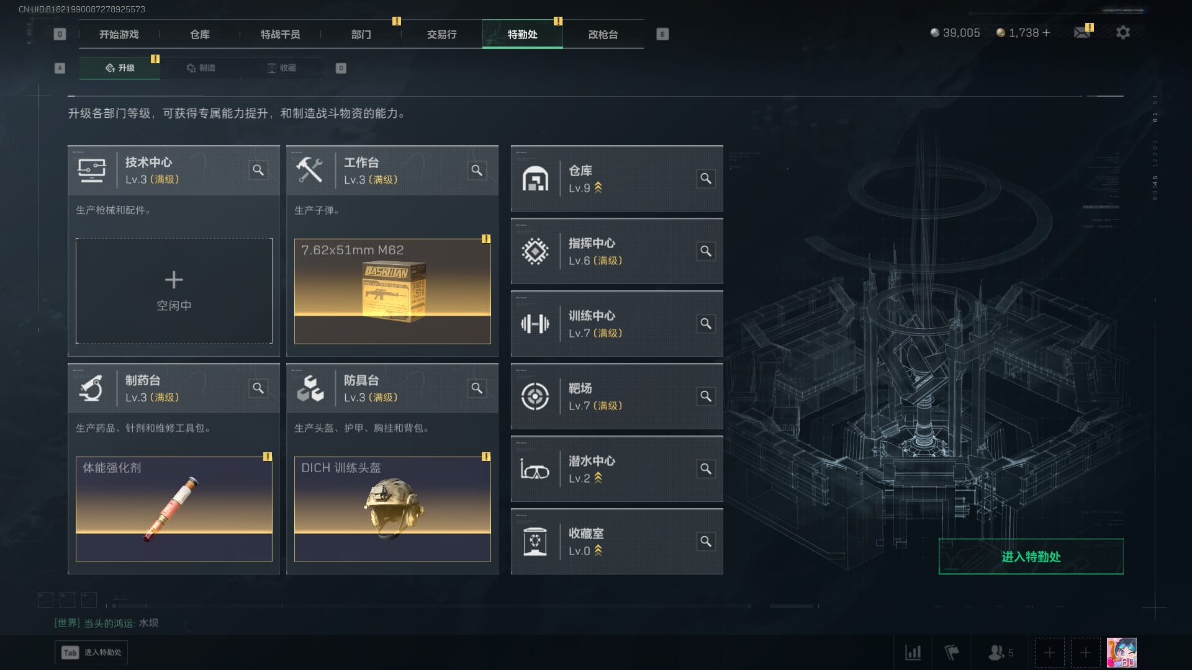The width and height of the screenshot is (1192, 670).
Task: Open the settings gear icon
Action: 1123,32
